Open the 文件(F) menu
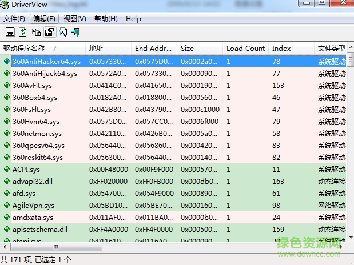Screen dimensions: 354x265 pyautogui.click(x=14, y=19)
